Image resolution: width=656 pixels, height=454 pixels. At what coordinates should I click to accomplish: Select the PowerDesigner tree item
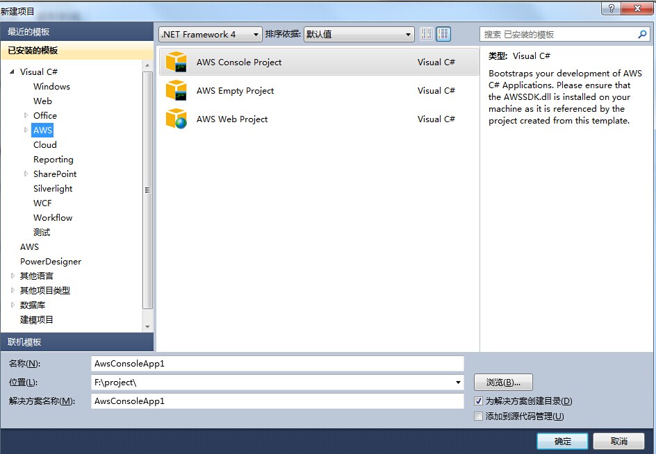(x=51, y=262)
